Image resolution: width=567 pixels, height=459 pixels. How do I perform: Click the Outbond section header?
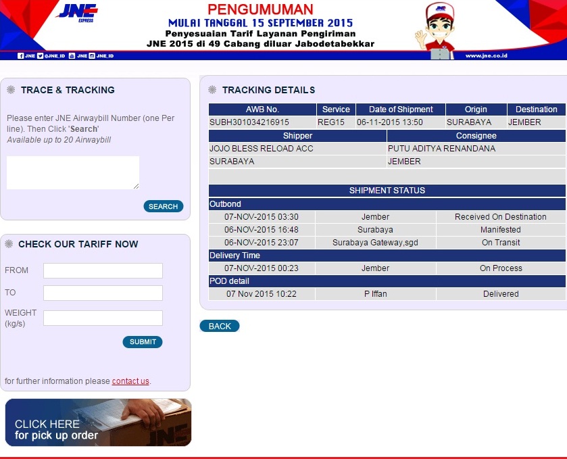tap(387, 204)
